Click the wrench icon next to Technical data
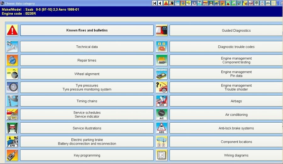Viewport: 283px width, 164px height. 12,47
